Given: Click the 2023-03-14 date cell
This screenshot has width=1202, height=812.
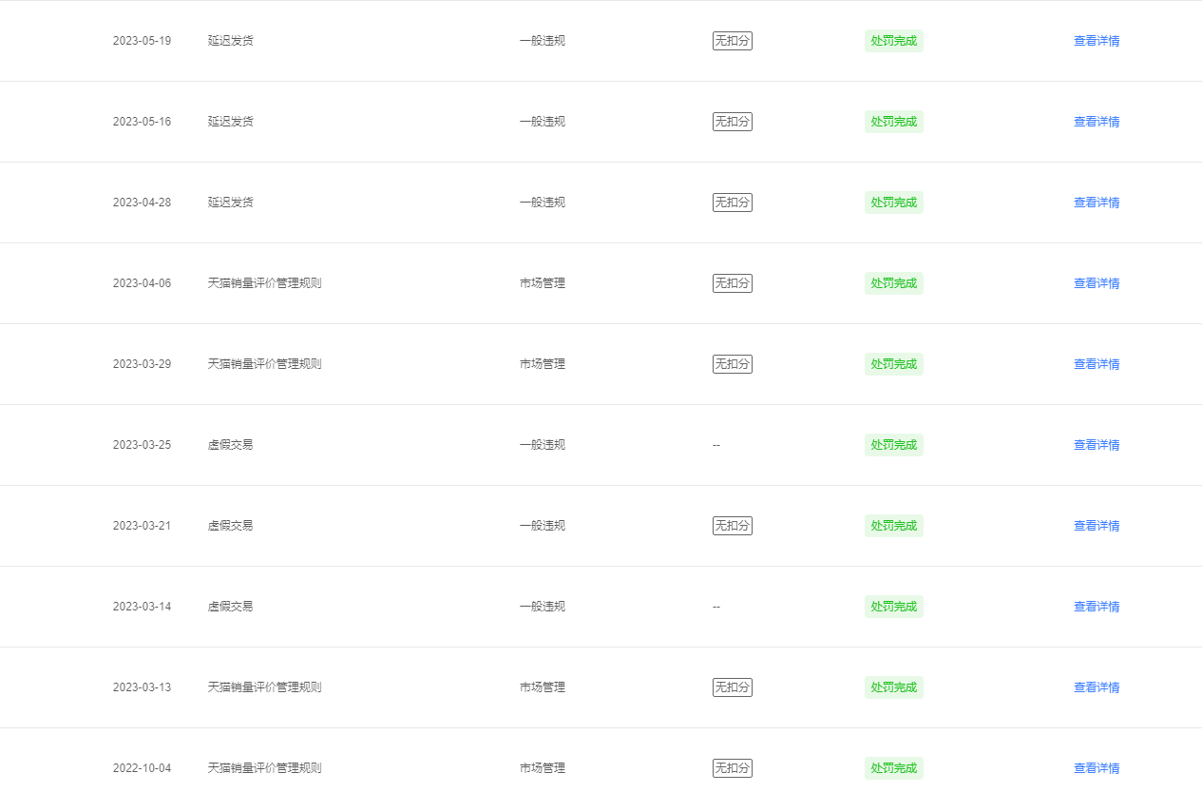Looking at the screenshot, I should pyautogui.click(x=143, y=607).
